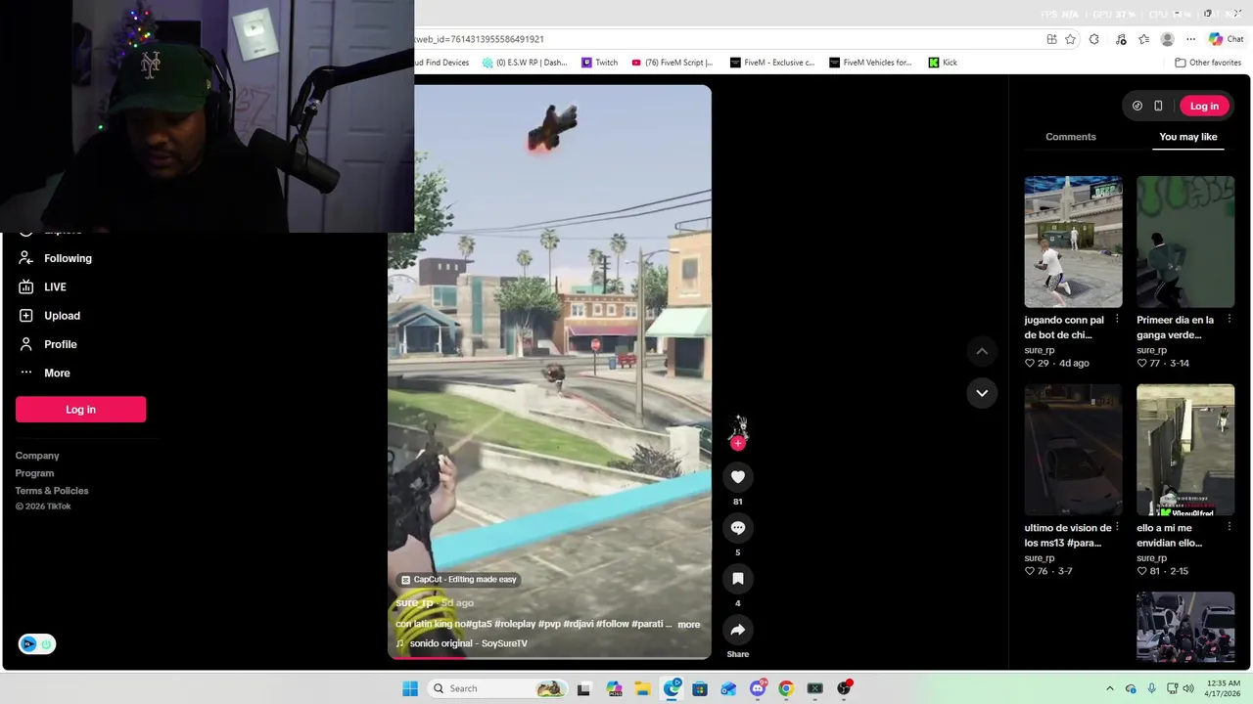This screenshot has width=1253, height=704.
Task: Open the Kick bookmark
Action: click(943, 63)
